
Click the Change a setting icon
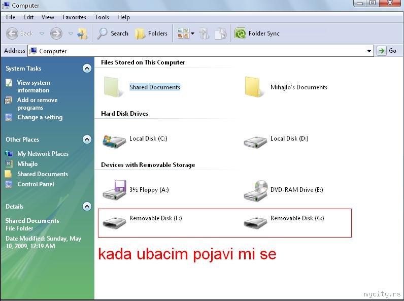coord(9,117)
